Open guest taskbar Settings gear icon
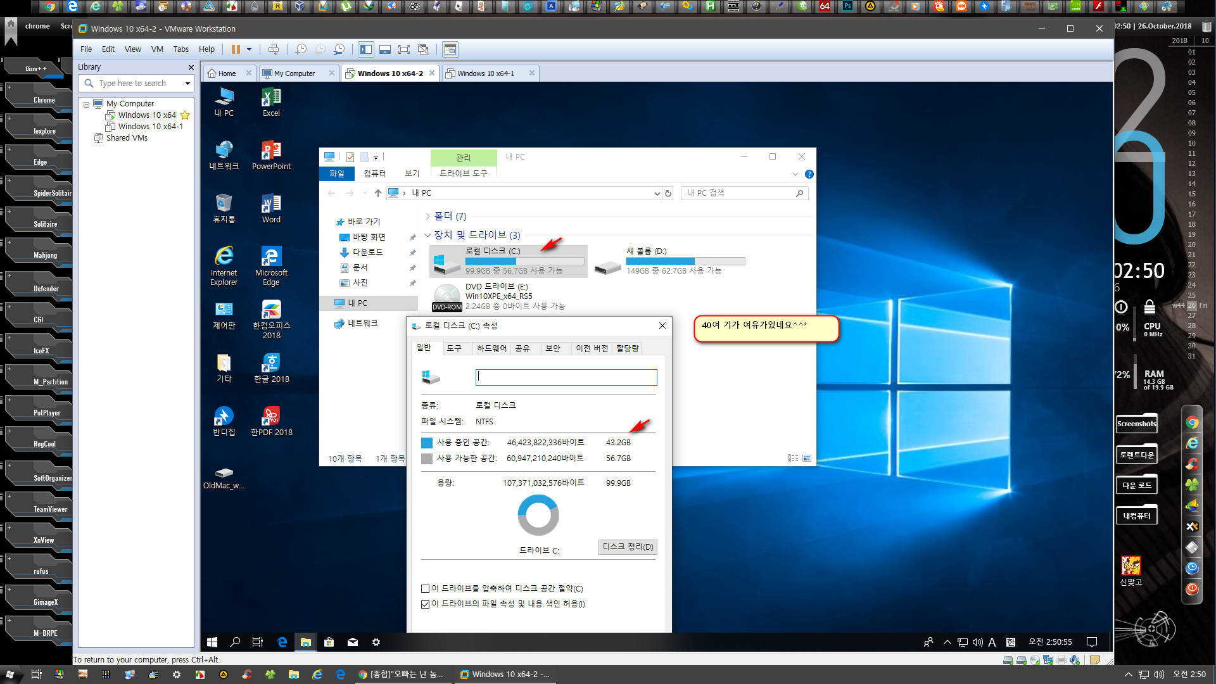 pyautogui.click(x=376, y=642)
